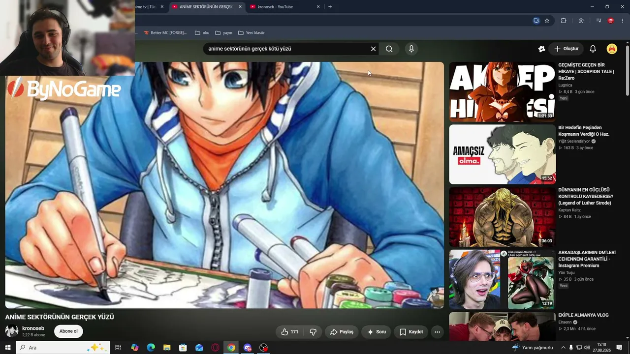Open the Scorpion Tale Re:Zero video thumbnail

pos(502,91)
